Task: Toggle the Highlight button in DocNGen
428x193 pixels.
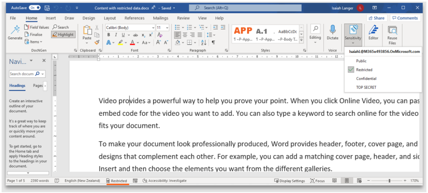Action: click(x=63, y=35)
